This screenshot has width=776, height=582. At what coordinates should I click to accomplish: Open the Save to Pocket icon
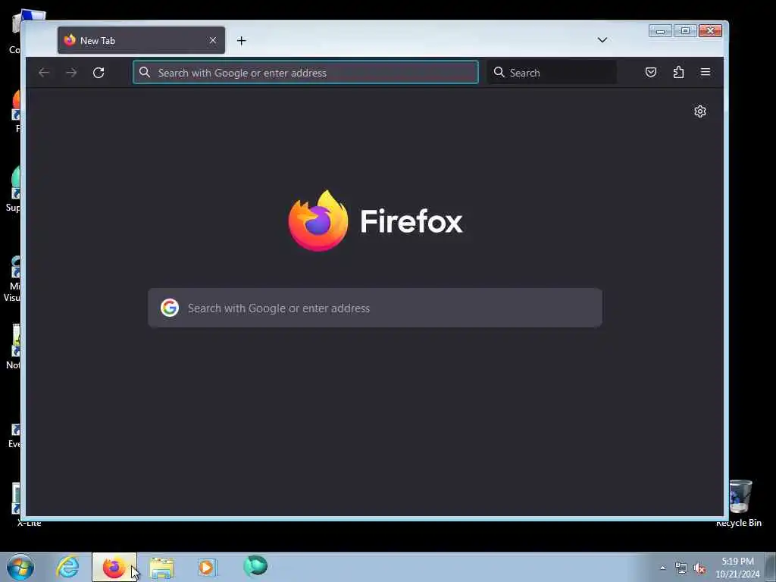click(x=651, y=72)
